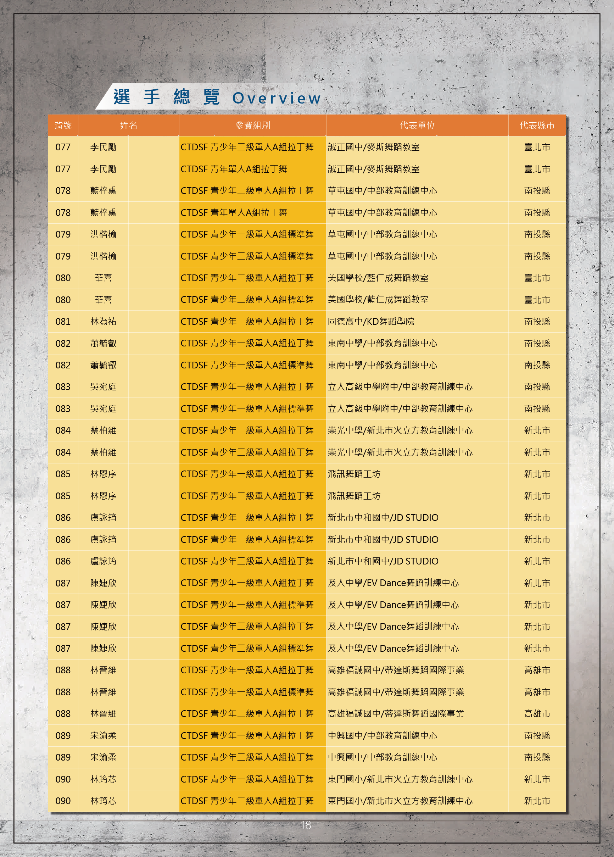The height and width of the screenshot is (857, 614).
Task: Select bib number 081
Action: [x=63, y=322]
